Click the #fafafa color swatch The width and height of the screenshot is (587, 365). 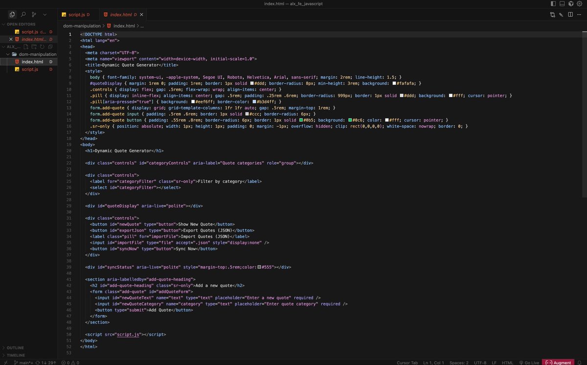(394, 84)
